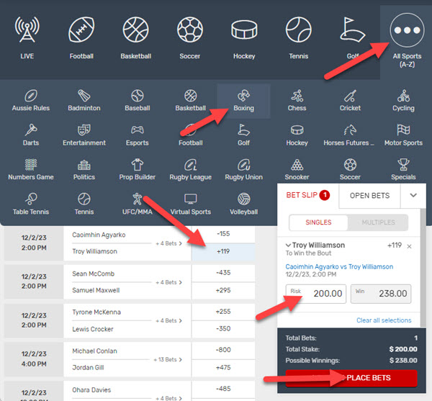Click the Risk amount input field
Viewport: 432px width, 401px height.
click(316, 294)
